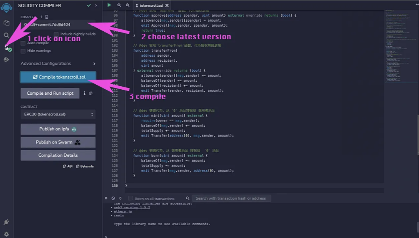Click the function burn code line
This screenshot has width=419, height=238.
(x=170, y=155)
